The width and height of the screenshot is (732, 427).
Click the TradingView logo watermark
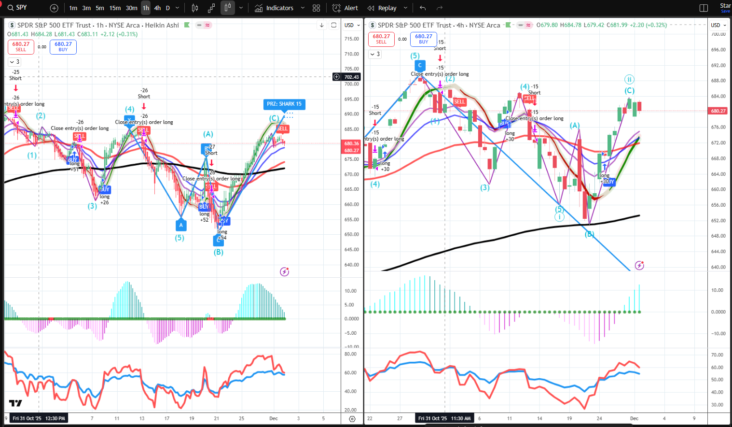coord(15,403)
